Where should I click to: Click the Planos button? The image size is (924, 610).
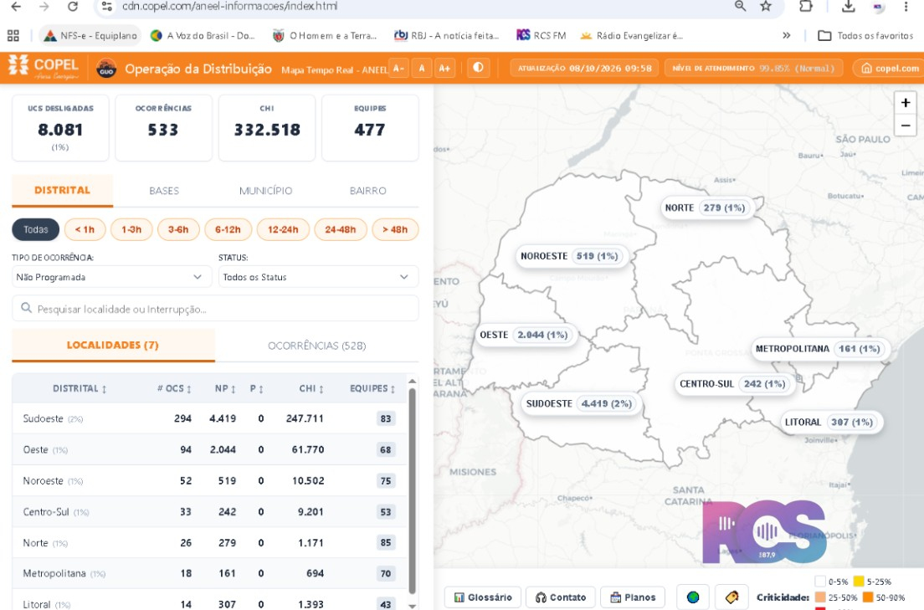[x=633, y=597]
